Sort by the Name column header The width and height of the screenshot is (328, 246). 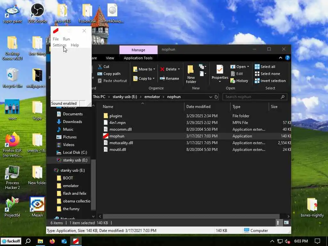coord(108,106)
